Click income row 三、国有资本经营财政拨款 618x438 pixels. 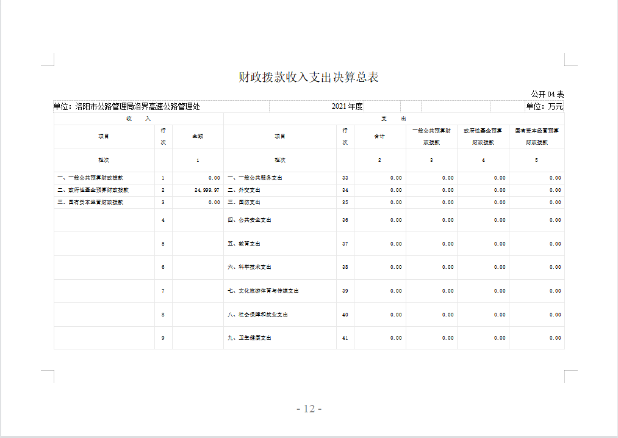coord(90,202)
